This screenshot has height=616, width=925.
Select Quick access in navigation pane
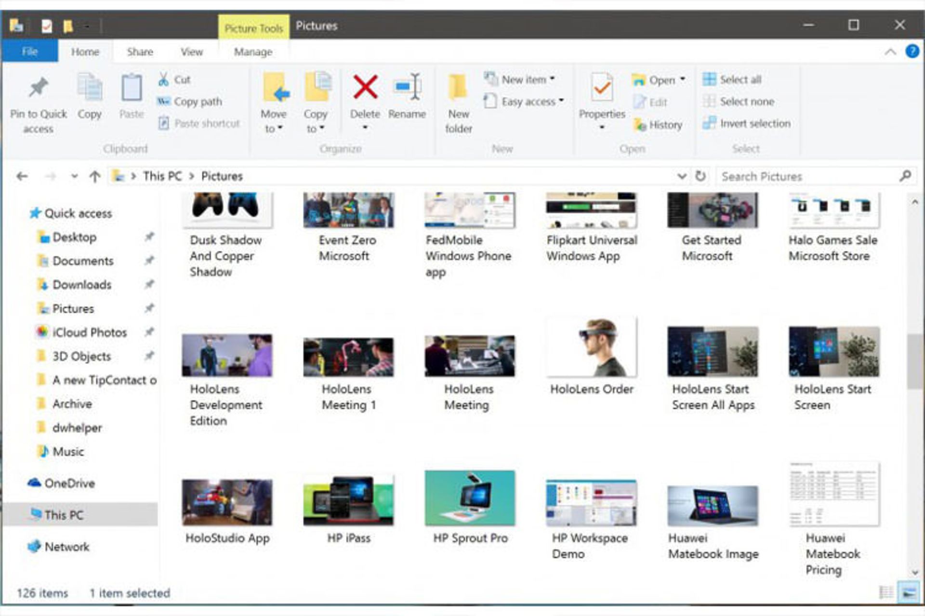point(71,213)
